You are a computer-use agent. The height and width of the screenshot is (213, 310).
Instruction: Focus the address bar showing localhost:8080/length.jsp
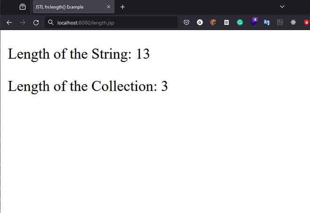[111, 23]
